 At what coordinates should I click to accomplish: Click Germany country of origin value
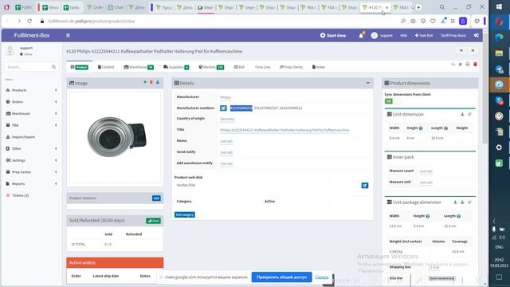coord(227,119)
